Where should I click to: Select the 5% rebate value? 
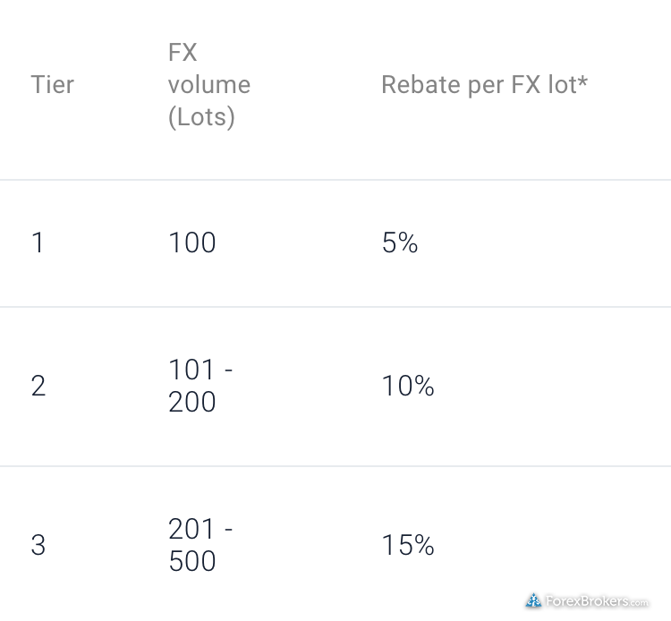400,242
